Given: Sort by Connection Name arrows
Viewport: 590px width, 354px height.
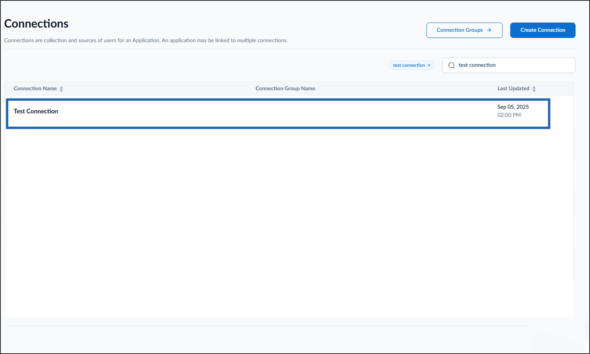Looking at the screenshot, I should 61,89.
